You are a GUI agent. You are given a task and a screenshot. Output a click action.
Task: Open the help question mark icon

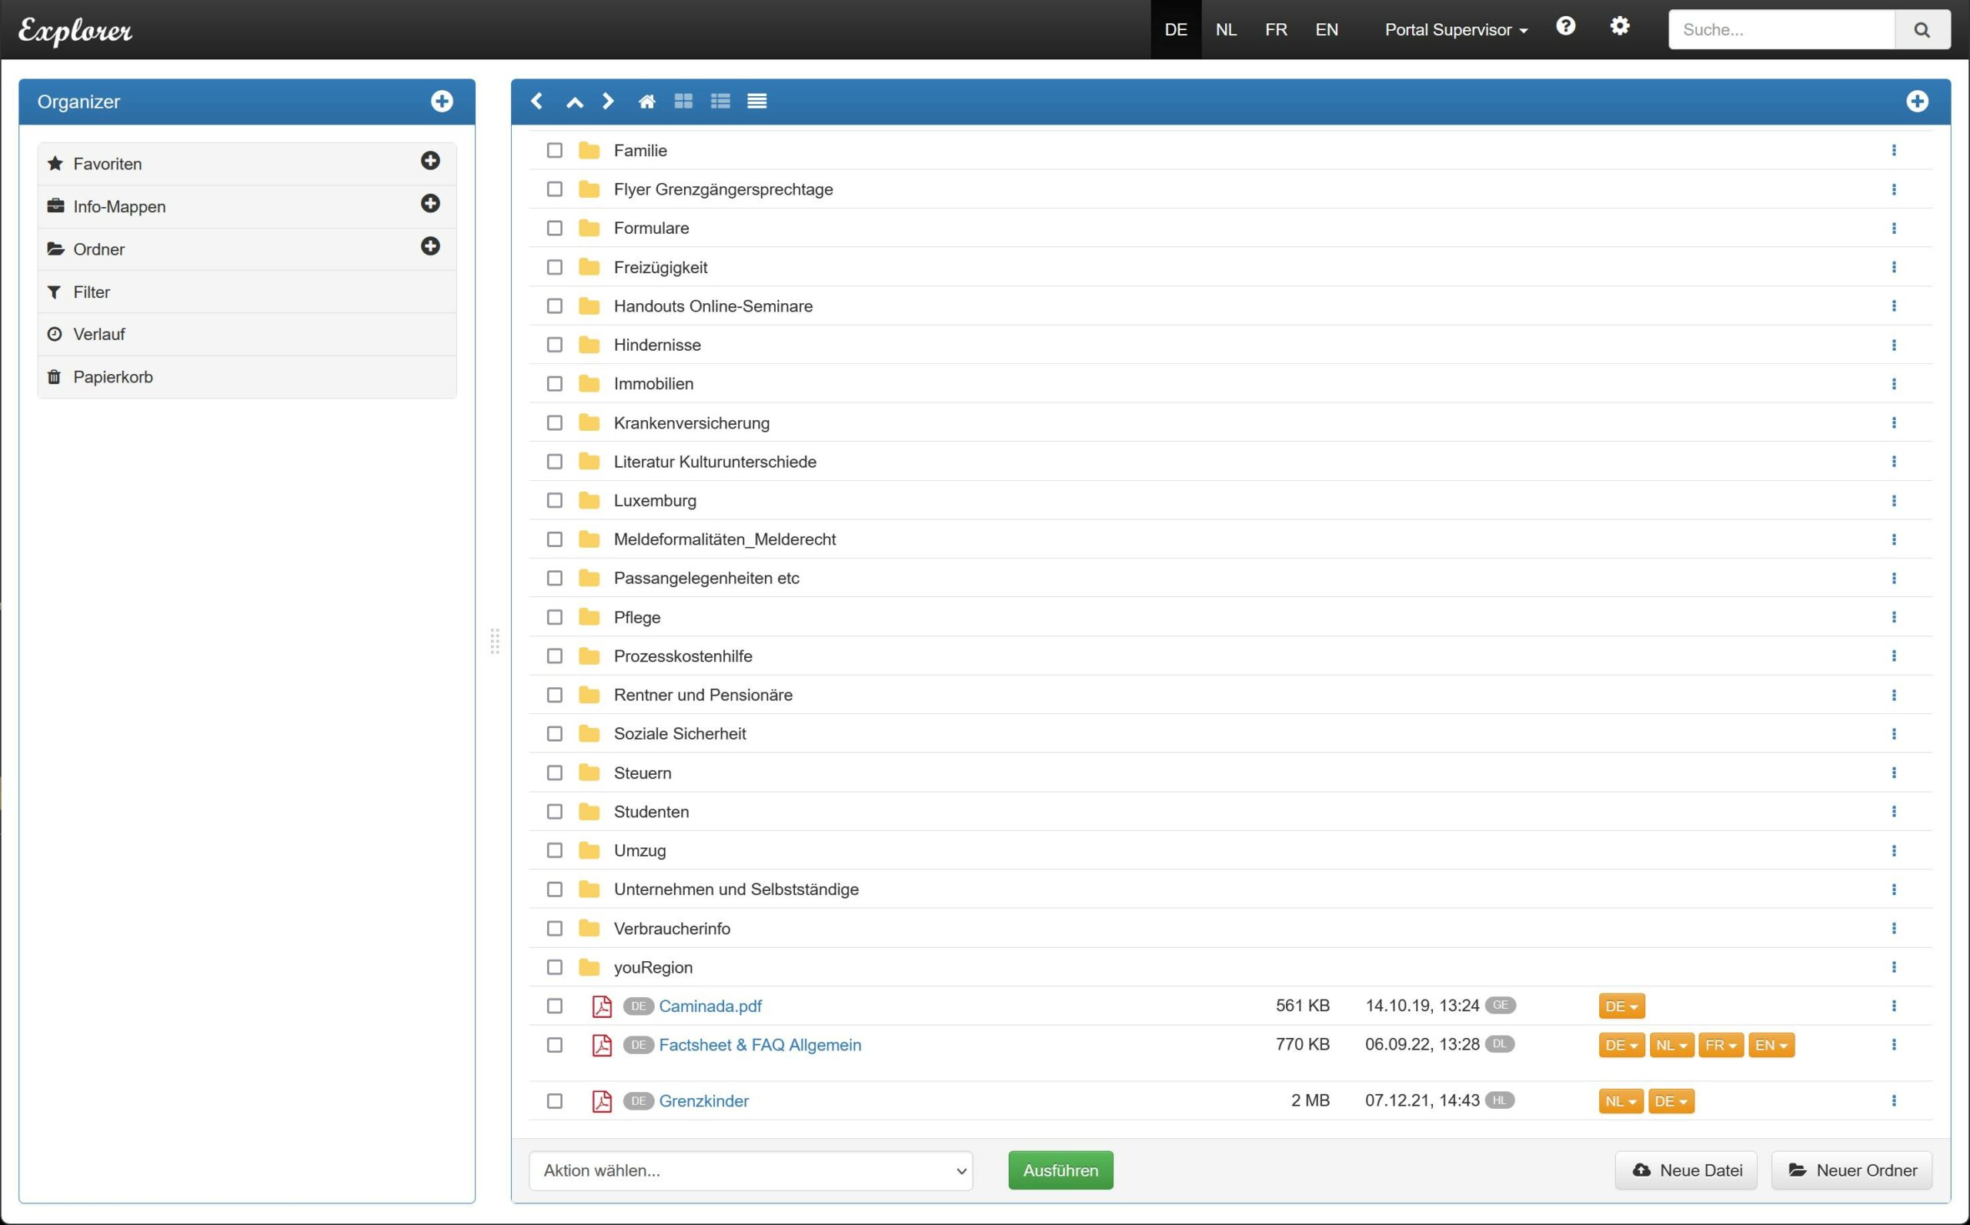pos(1565,27)
